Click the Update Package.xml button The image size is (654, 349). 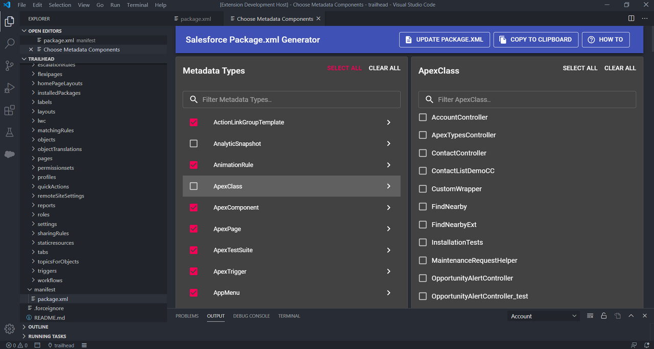(x=444, y=40)
